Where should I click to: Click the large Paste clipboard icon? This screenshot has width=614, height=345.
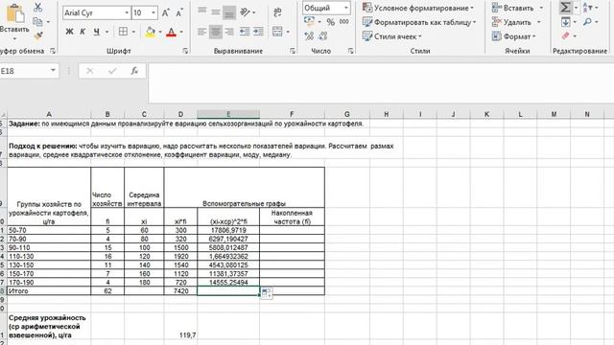[x=15, y=13]
